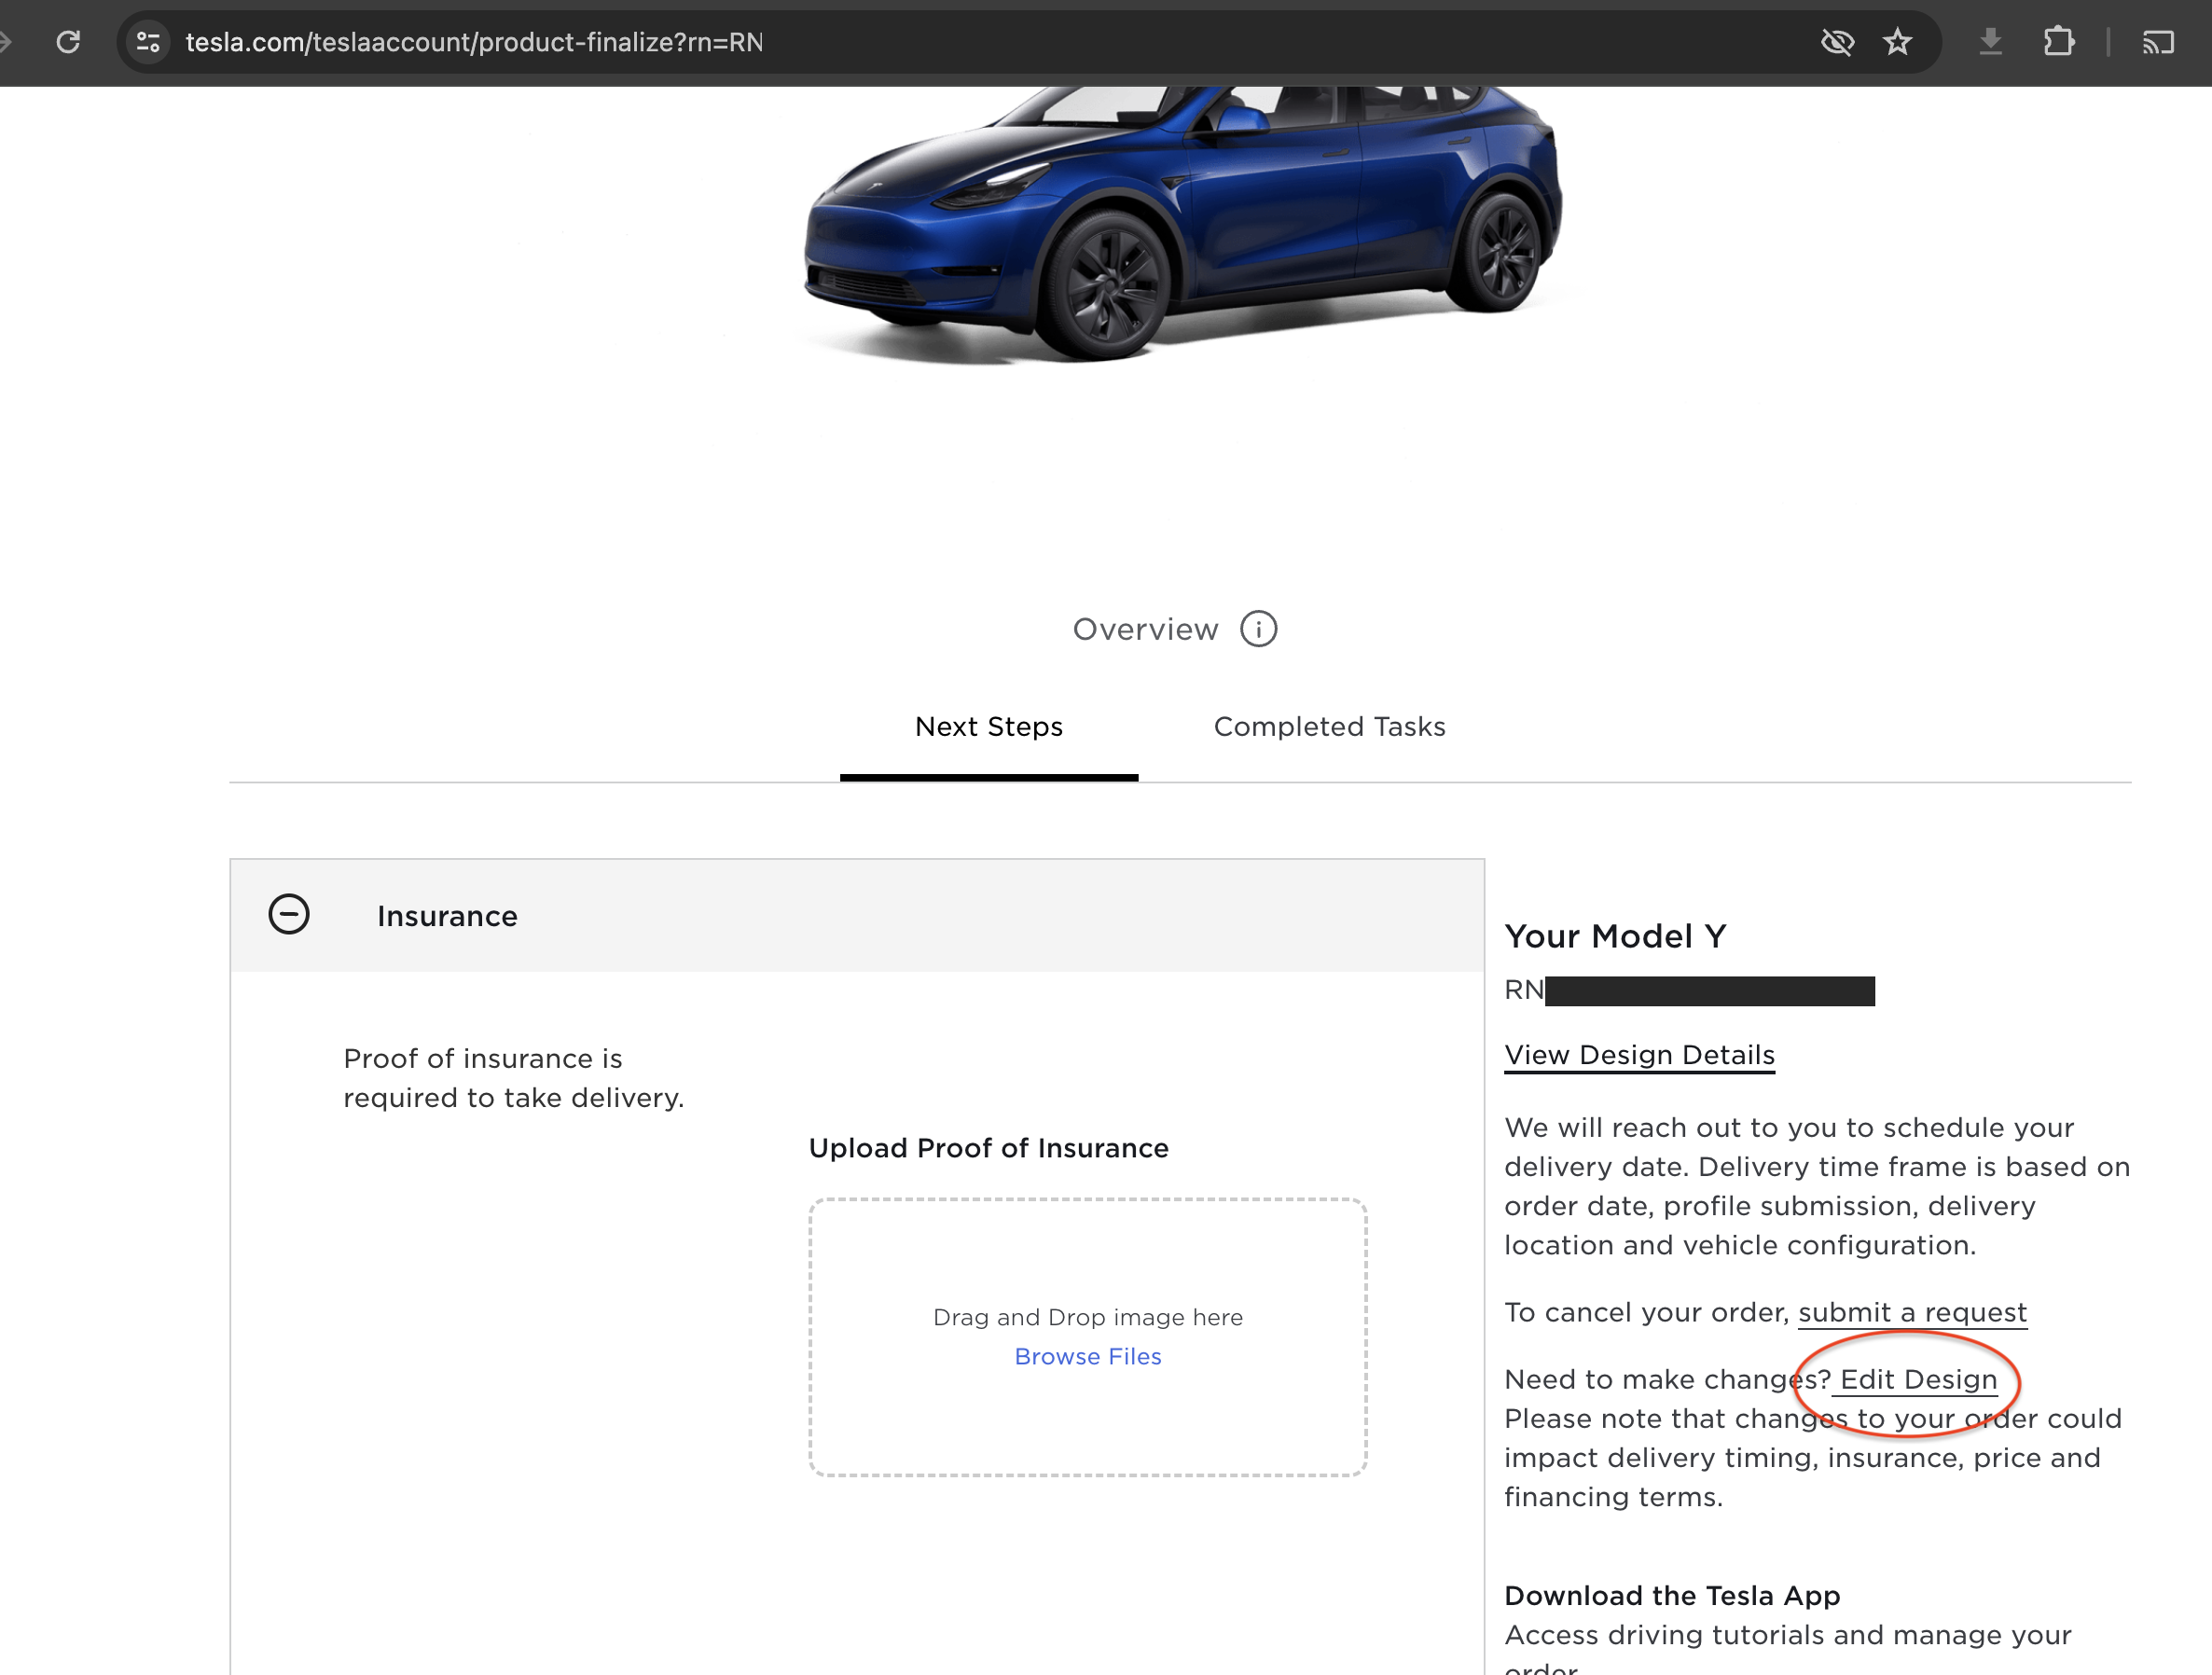Click submit a request link
Screen dimensions: 2212x1675
1912,1312
